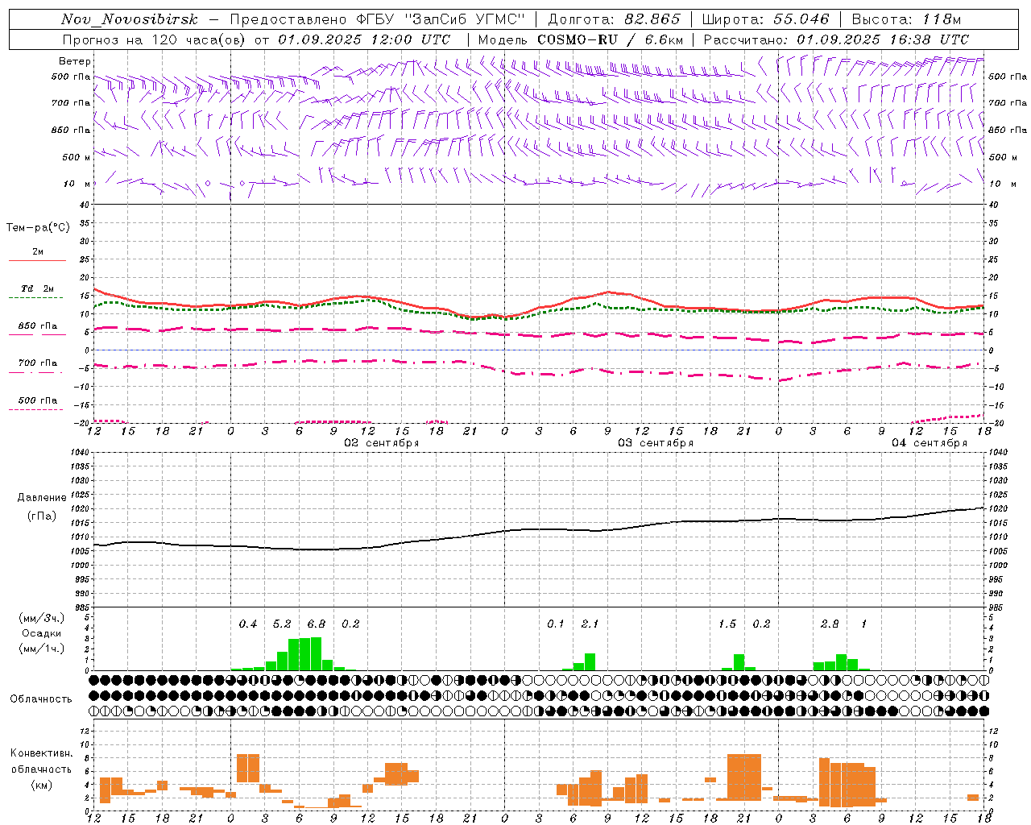
Task: Click the Тем-ра(°C) panel label
Action: coord(38,228)
